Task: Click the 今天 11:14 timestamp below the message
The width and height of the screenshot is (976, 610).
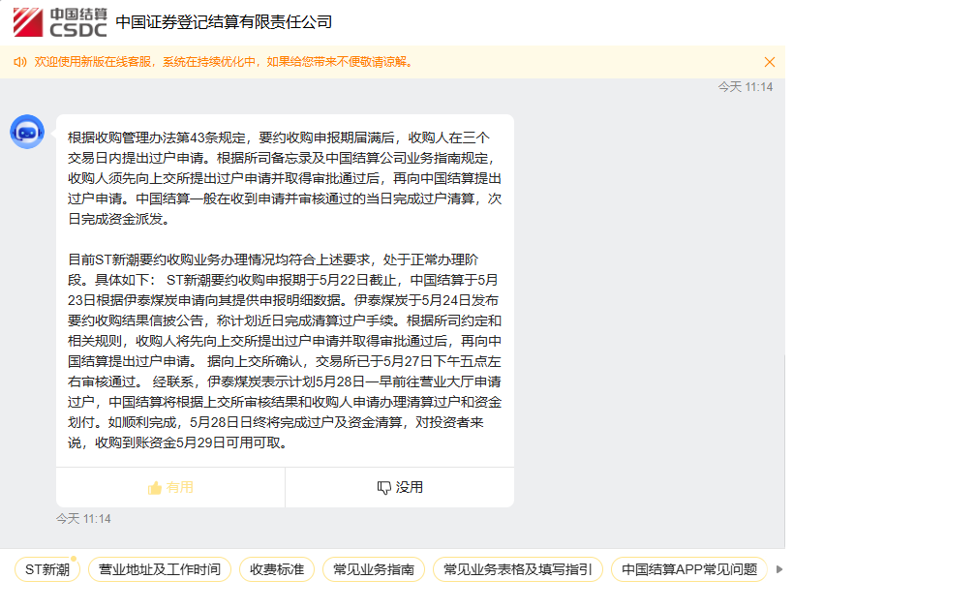Action: click(x=83, y=519)
